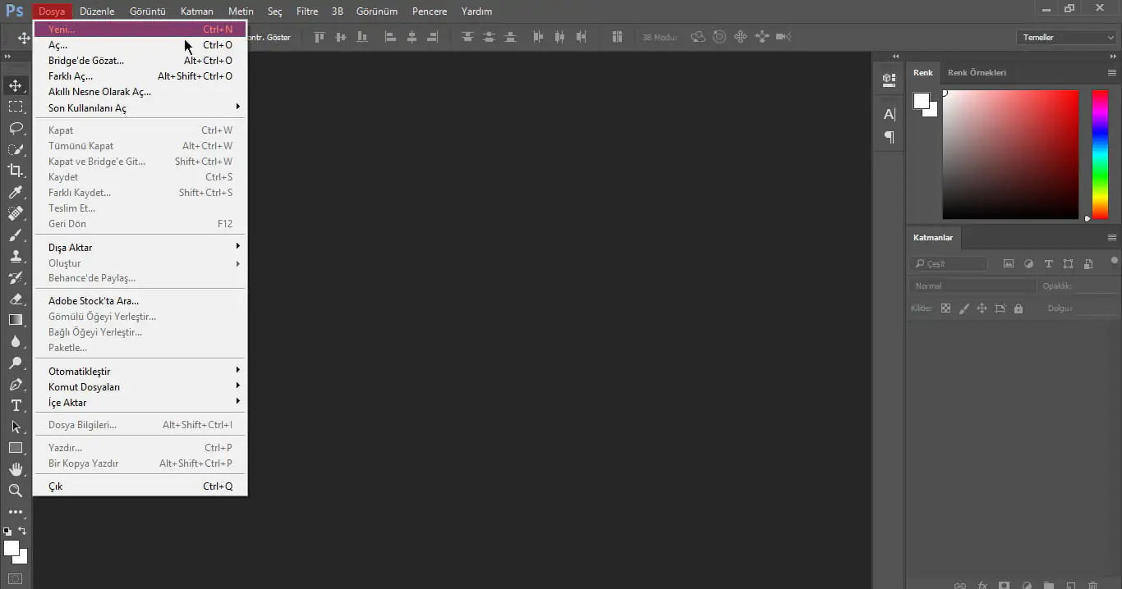Viewport: 1122px width, 589px height.
Task: Click the top icon in the collapsed side dock
Action: [889, 80]
